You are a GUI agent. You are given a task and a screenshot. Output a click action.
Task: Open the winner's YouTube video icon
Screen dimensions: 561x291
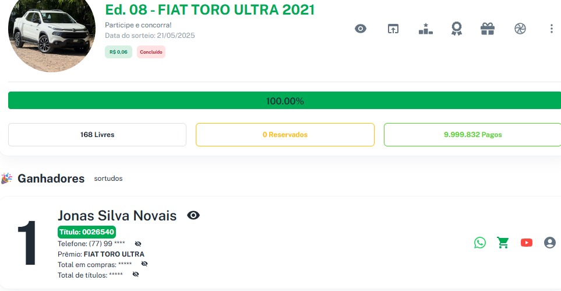pyautogui.click(x=527, y=243)
